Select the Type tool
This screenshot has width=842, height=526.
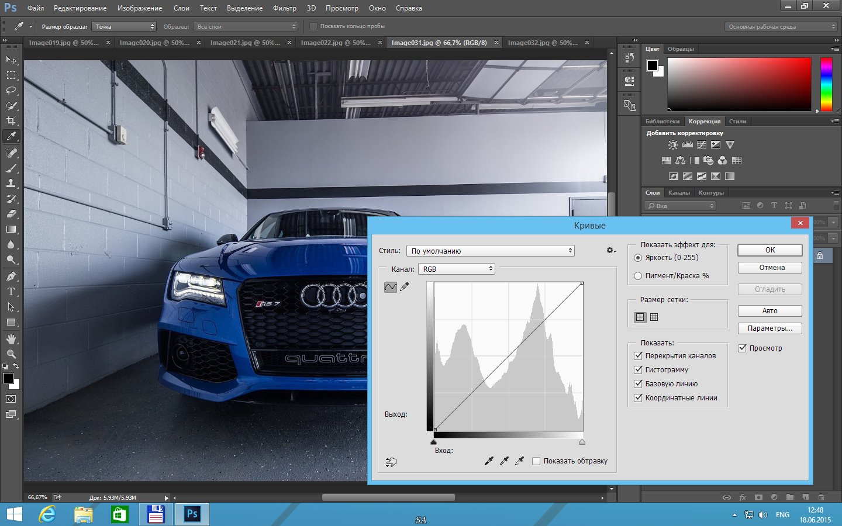click(11, 292)
